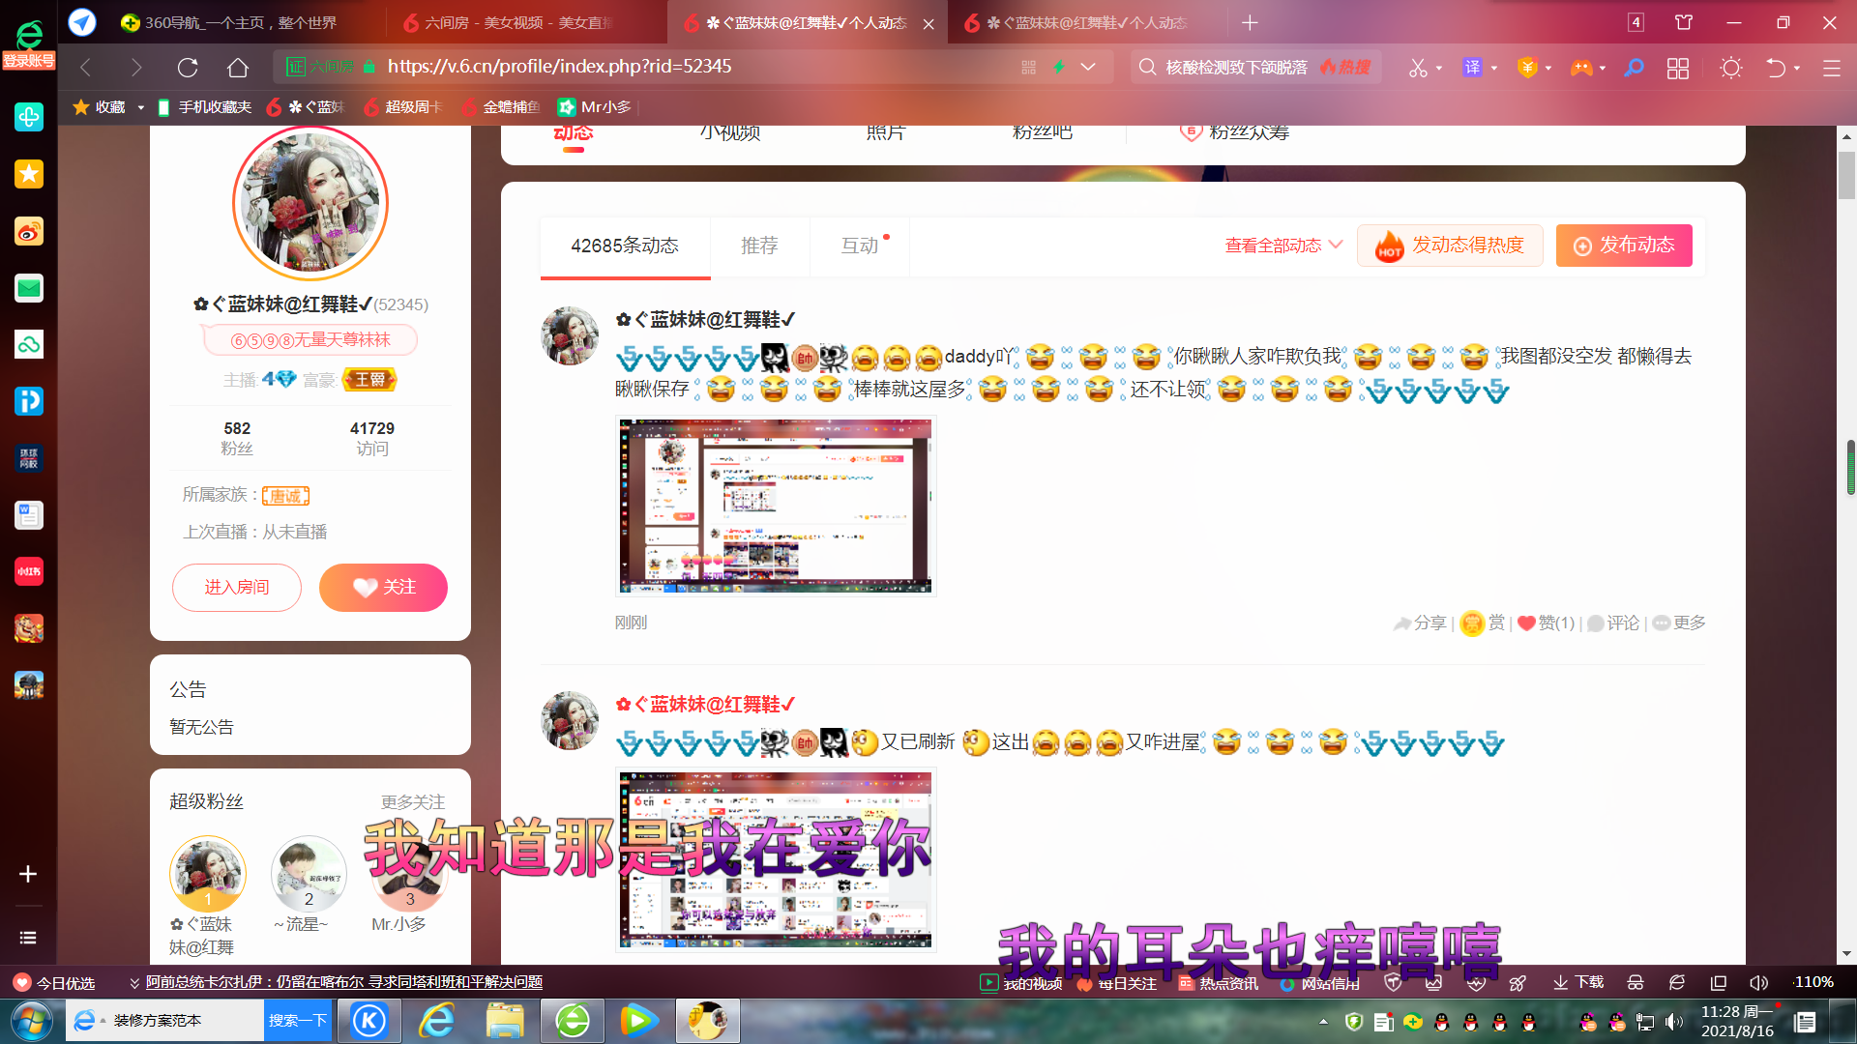Open the QR code icon in address bar

point(1028,67)
